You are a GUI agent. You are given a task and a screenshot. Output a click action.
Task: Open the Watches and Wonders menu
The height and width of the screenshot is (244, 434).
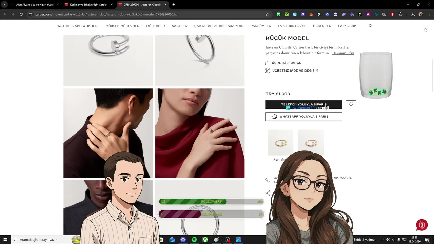click(78, 26)
